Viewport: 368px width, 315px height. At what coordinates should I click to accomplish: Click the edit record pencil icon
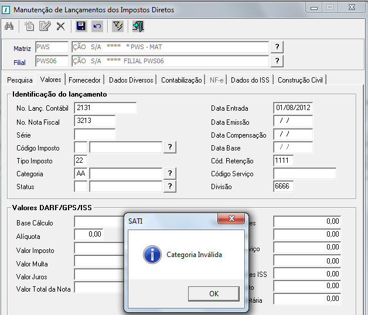[x=45, y=26]
